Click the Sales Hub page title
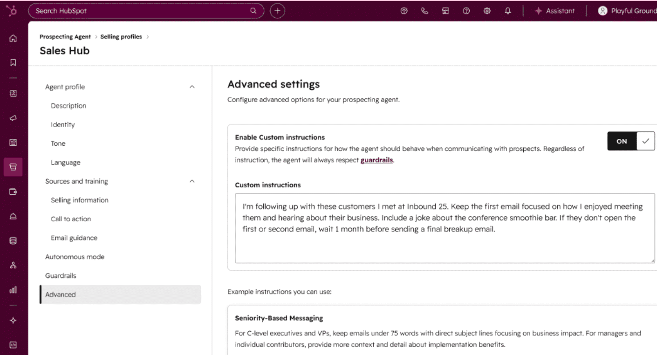This screenshot has width=657, height=355. click(64, 51)
